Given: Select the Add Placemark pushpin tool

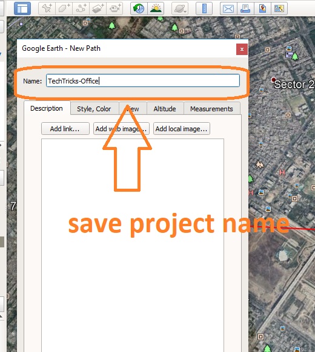Looking at the screenshot, I should 47,8.
